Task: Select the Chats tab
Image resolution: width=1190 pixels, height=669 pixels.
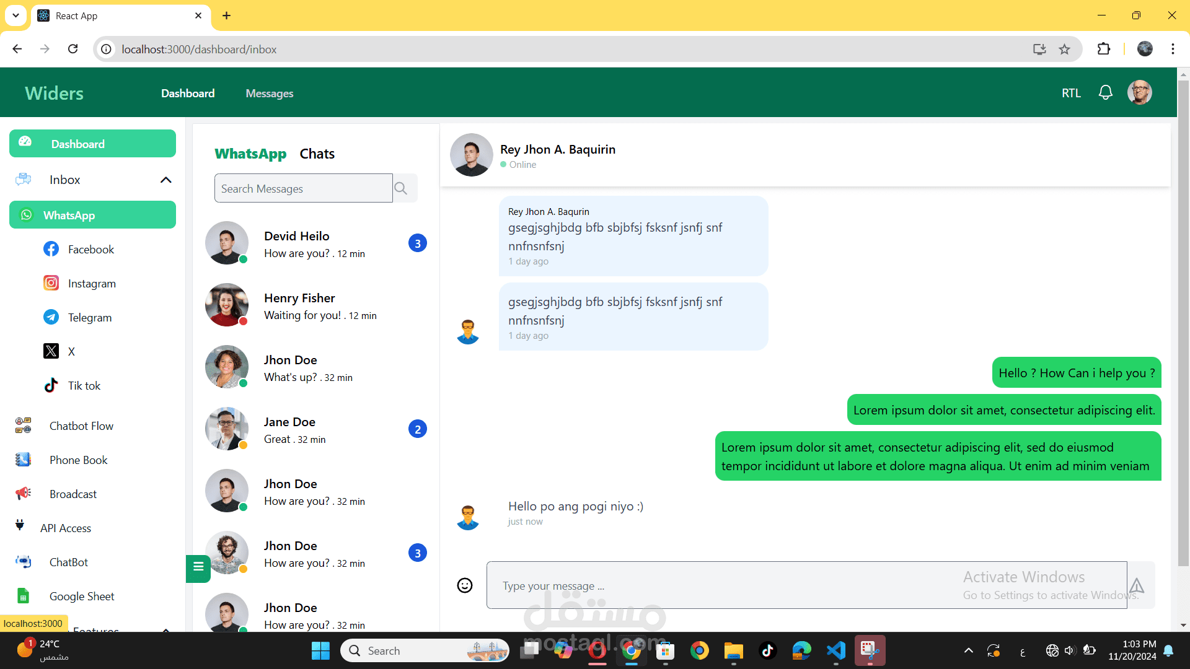Action: coord(317,153)
